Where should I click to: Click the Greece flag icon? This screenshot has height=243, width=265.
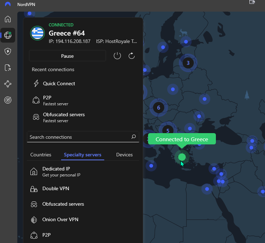37,33
